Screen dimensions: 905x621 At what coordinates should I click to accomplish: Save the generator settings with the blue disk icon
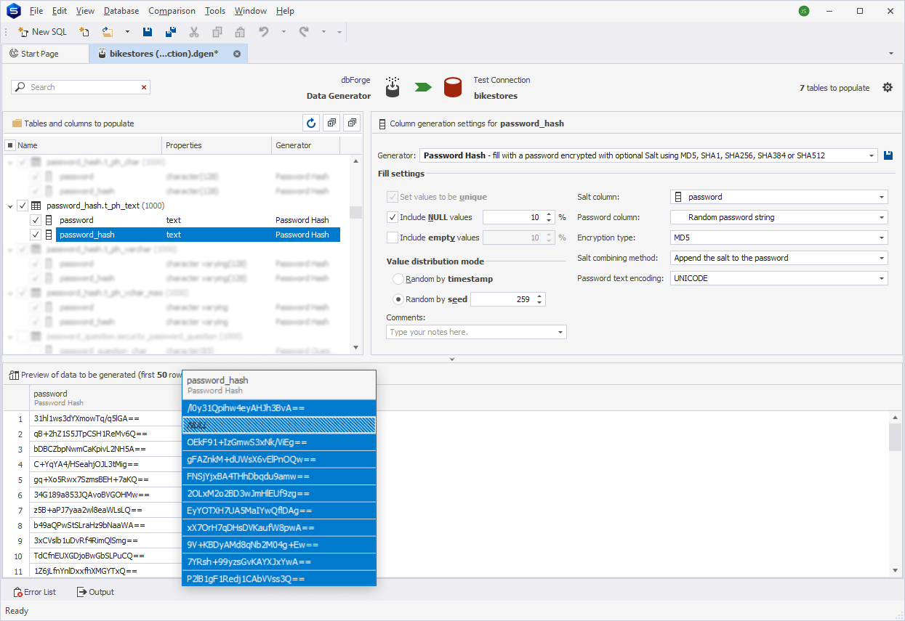tap(888, 155)
